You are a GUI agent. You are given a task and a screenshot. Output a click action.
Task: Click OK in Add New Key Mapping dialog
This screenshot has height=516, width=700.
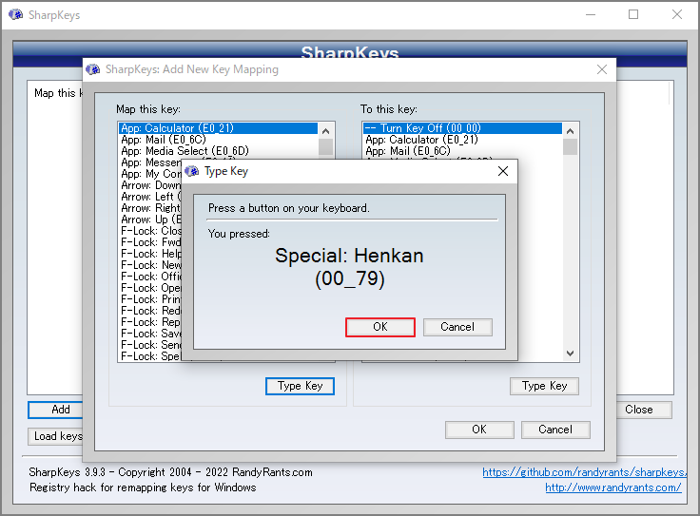click(479, 430)
